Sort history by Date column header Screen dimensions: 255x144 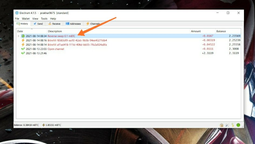[32, 31]
